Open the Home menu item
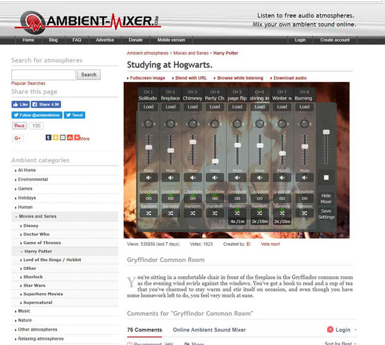 click(x=28, y=40)
